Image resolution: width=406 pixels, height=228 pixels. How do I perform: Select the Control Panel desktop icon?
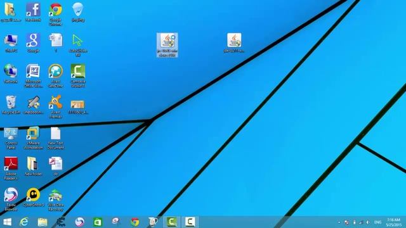[x=11, y=138]
